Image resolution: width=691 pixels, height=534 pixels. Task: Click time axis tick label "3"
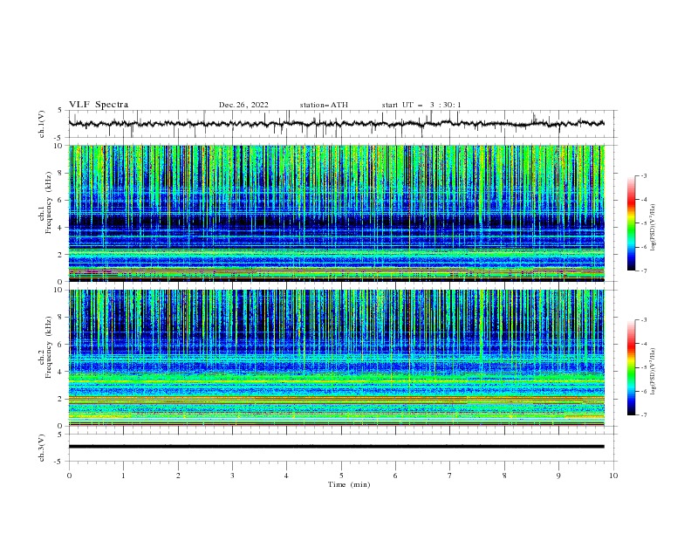coord(232,476)
